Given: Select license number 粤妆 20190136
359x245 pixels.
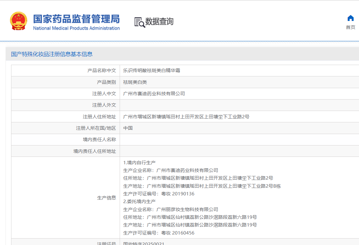Looking at the screenshot, I should coord(178,194).
